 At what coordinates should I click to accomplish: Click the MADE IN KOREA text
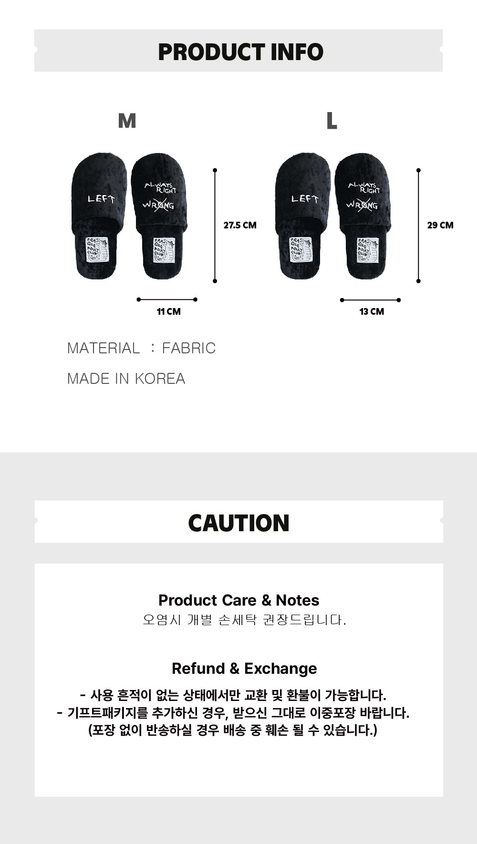(x=126, y=379)
